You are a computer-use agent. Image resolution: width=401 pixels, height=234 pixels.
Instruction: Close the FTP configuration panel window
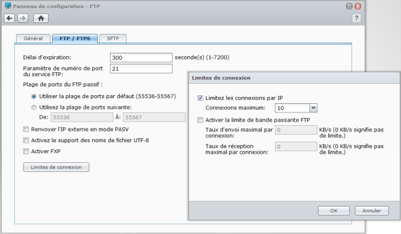pos(357,6)
